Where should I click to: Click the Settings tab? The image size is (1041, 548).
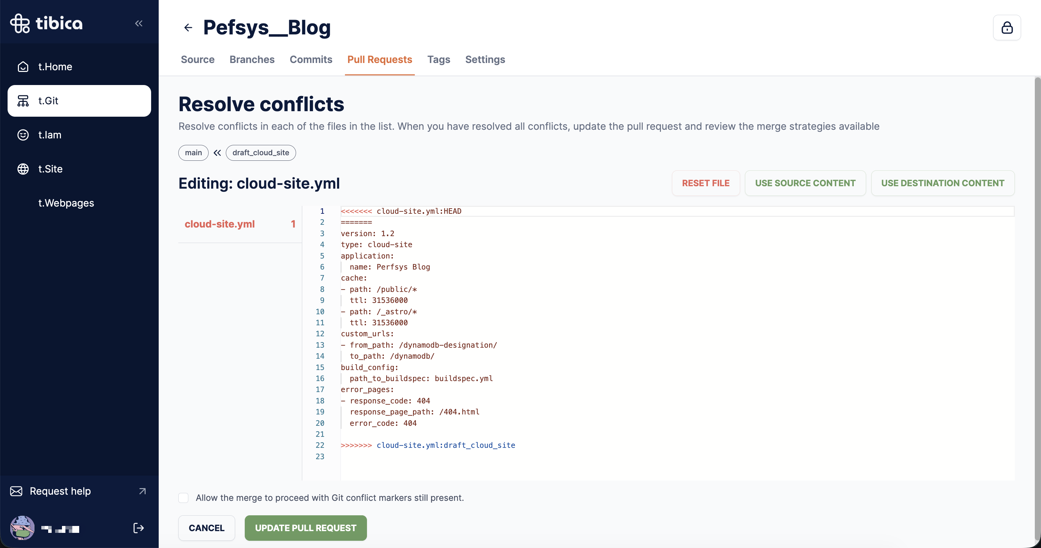[x=485, y=60]
